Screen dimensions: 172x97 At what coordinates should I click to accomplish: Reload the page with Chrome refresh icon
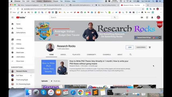[x=18, y=9]
